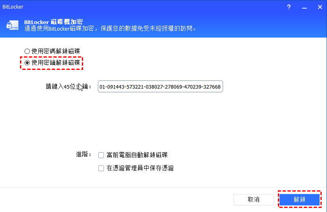Click the 取消 button
This screenshot has height=212, width=327.
(254, 200)
